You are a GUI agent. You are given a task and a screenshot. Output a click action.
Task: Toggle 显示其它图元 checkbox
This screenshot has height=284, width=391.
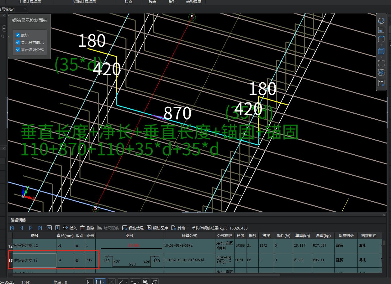click(x=18, y=42)
